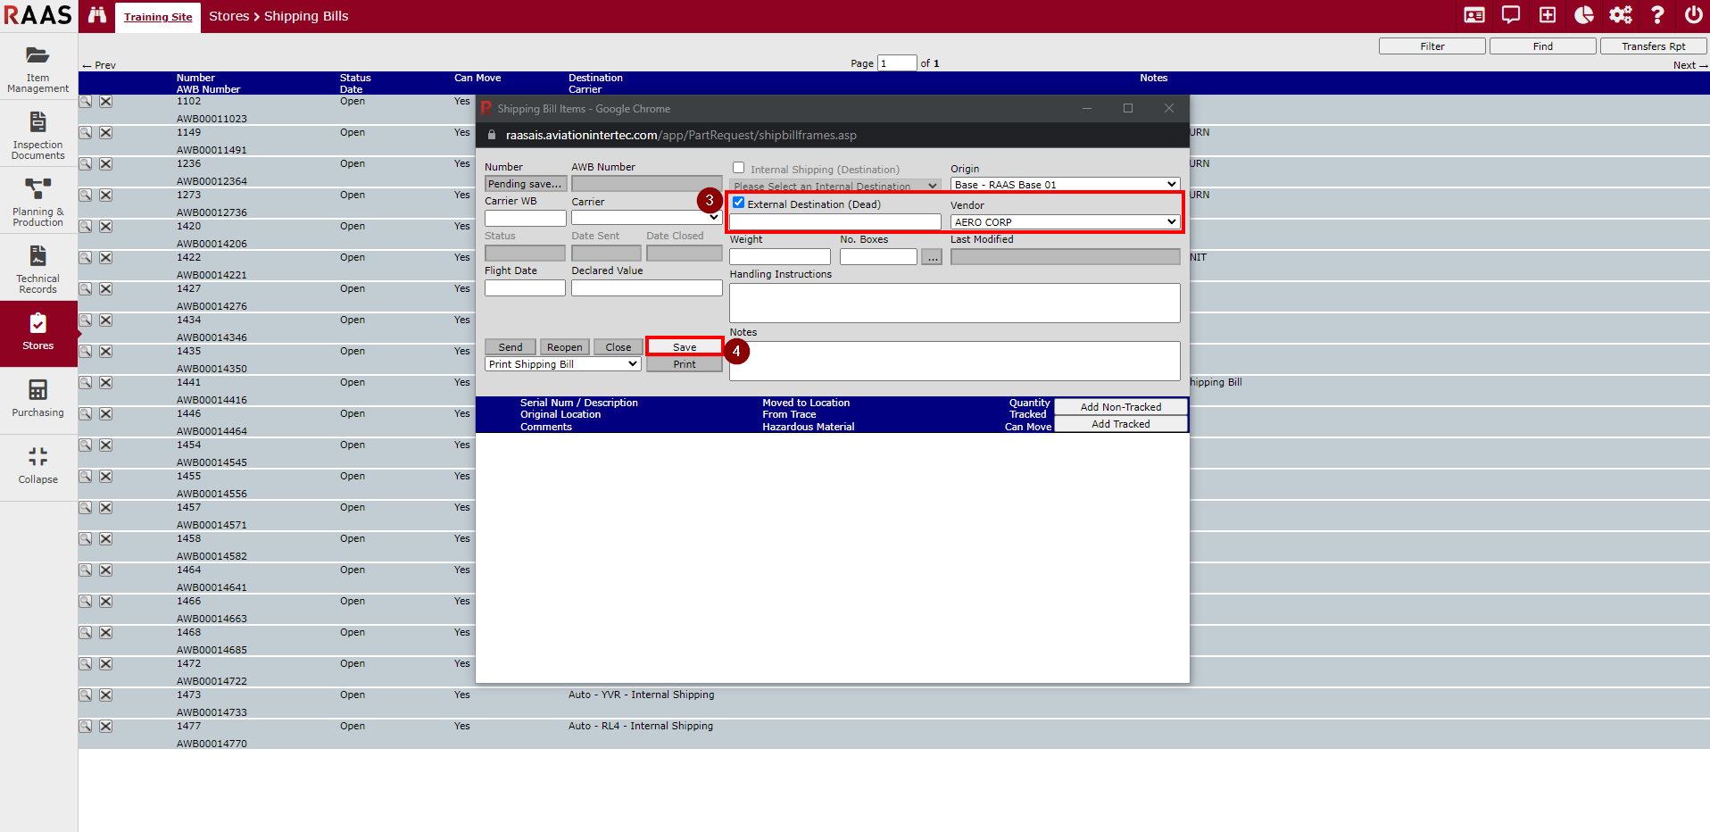
Task: Open the Item Management module
Action: [x=37, y=69]
